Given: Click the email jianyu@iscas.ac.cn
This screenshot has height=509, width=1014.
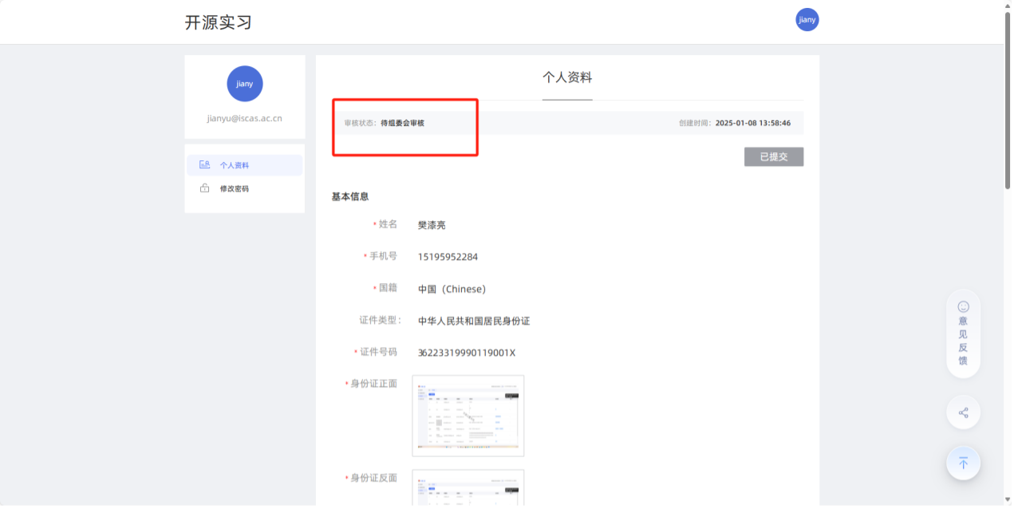Looking at the screenshot, I should (x=244, y=118).
